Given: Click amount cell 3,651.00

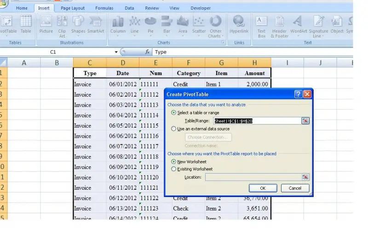Looking at the screenshot, I should click(x=255, y=208).
